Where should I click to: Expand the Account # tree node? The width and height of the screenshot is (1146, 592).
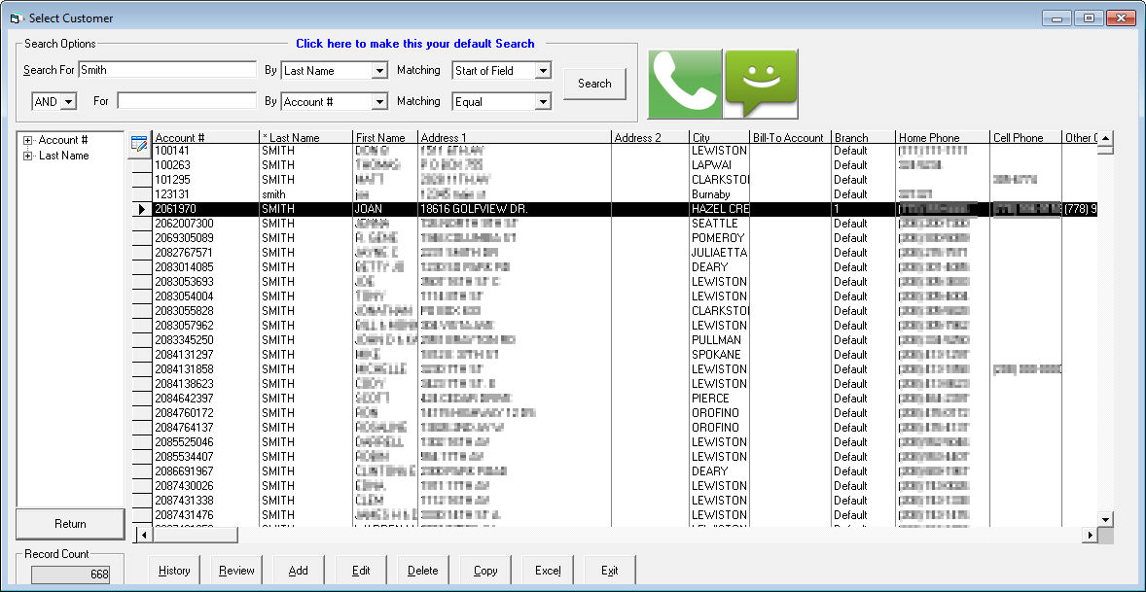point(28,140)
